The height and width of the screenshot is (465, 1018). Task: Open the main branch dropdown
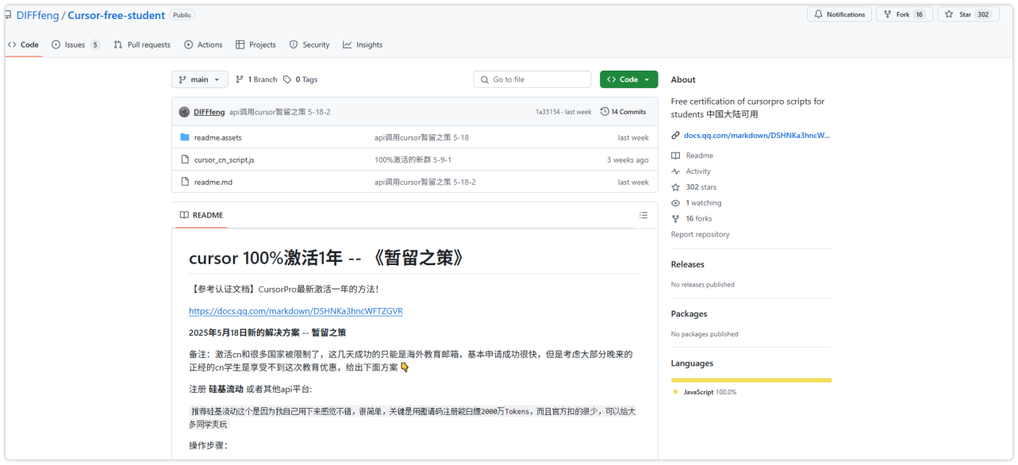point(199,79)
